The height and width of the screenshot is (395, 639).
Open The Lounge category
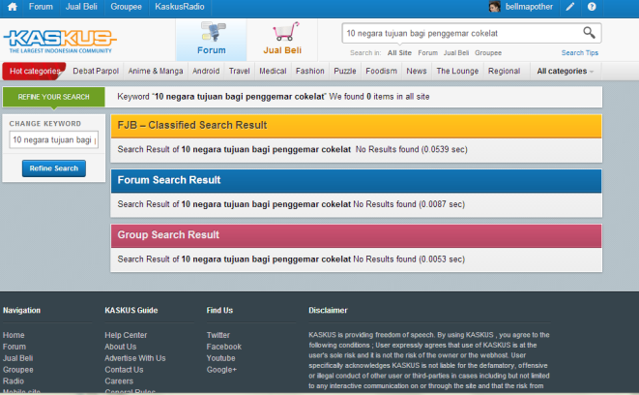click(457, 71)
